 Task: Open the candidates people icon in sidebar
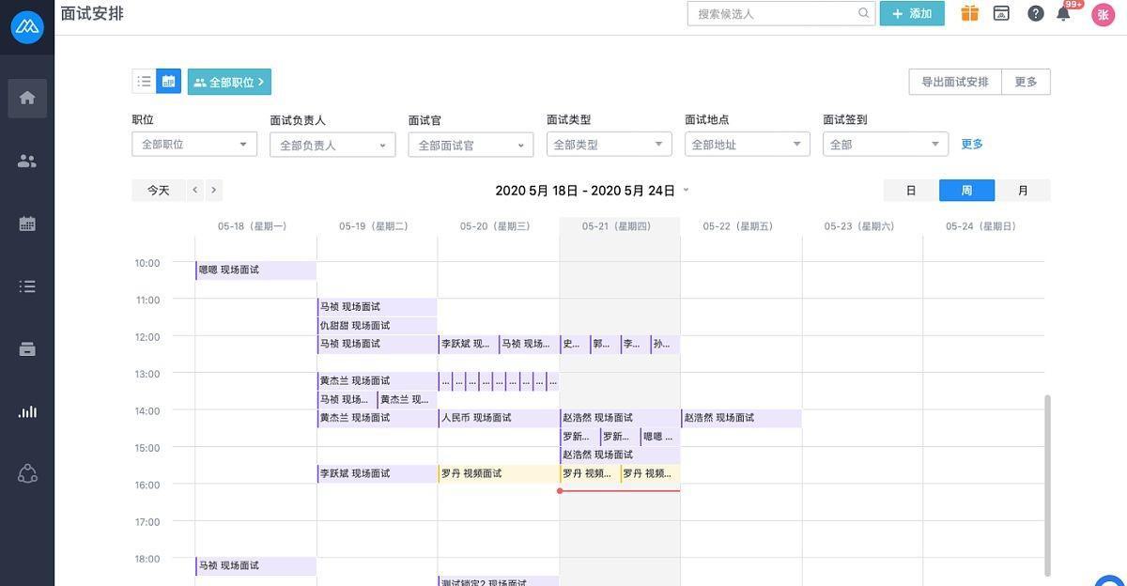pos(27,161)
